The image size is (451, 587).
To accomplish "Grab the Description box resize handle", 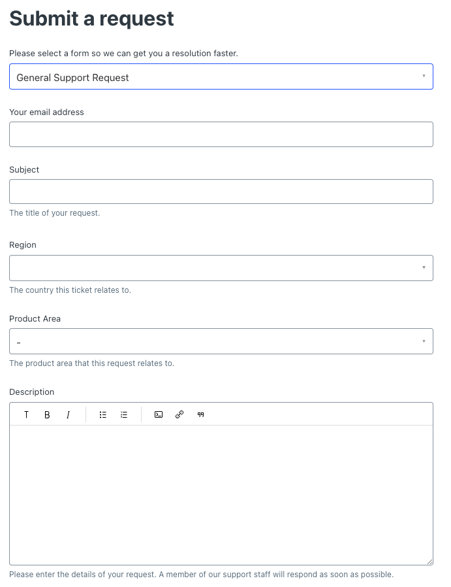I will coord(429,562).
